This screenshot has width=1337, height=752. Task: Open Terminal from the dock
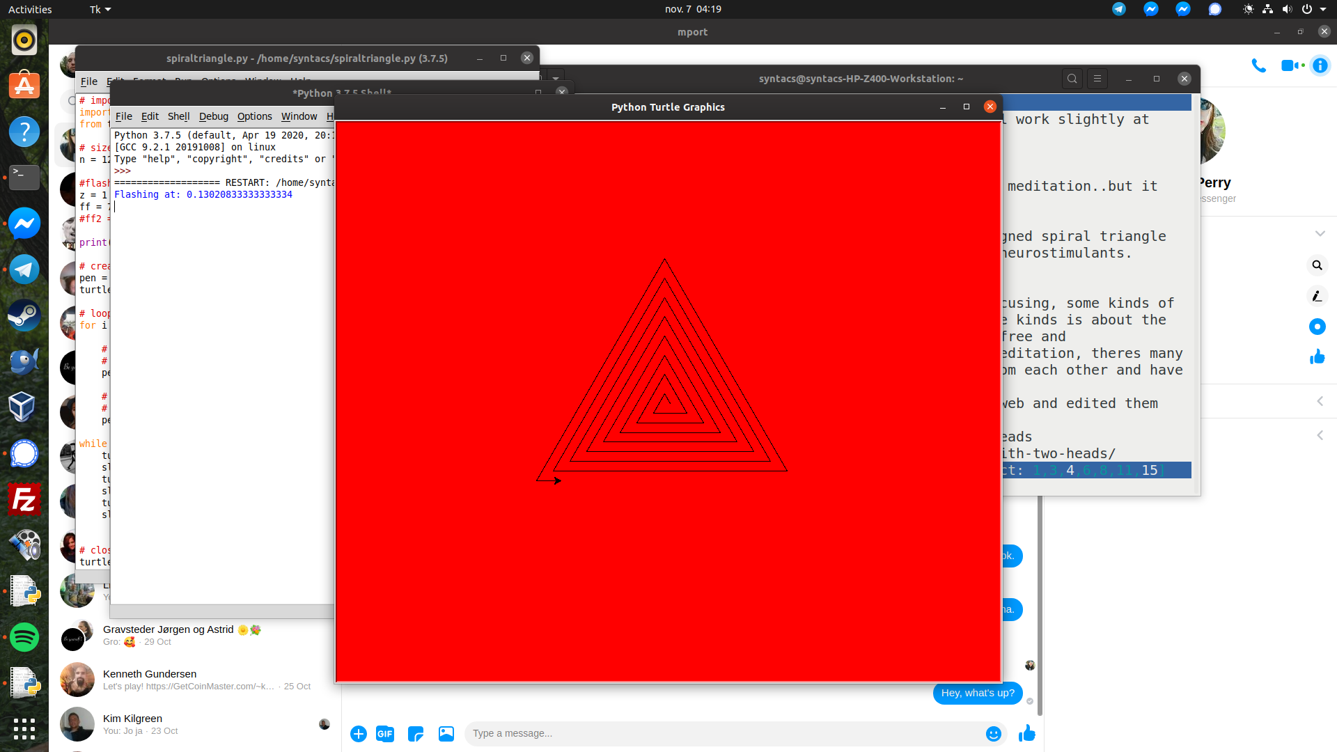click(24, 178)
